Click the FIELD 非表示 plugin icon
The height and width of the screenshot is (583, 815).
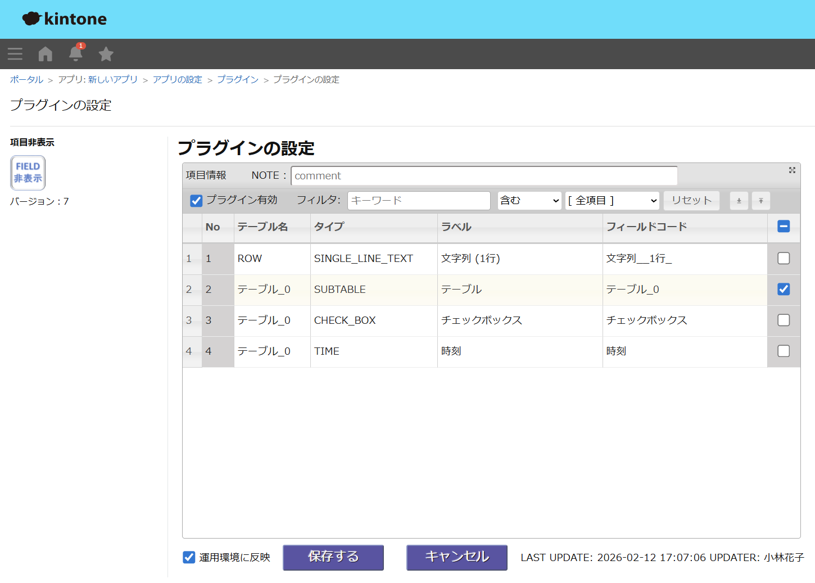pyautogui.click(x=28, y=173)
